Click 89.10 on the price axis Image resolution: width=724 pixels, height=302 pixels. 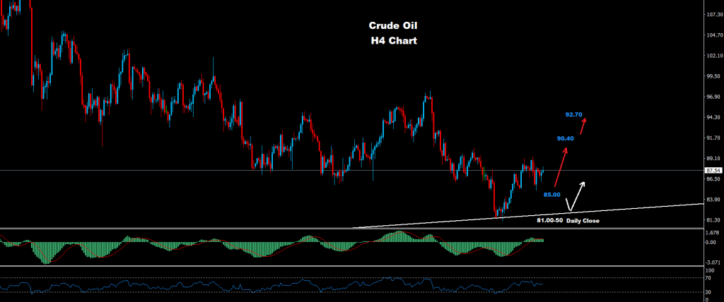[x=714, y=159]
